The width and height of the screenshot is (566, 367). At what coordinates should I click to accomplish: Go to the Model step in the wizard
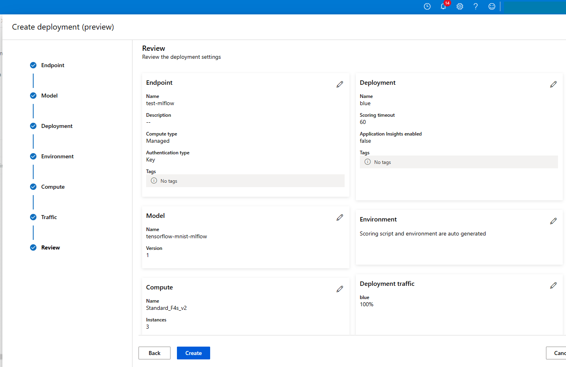click(x=49, y=95)
